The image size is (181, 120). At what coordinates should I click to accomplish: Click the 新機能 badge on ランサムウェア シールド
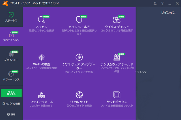121,54
